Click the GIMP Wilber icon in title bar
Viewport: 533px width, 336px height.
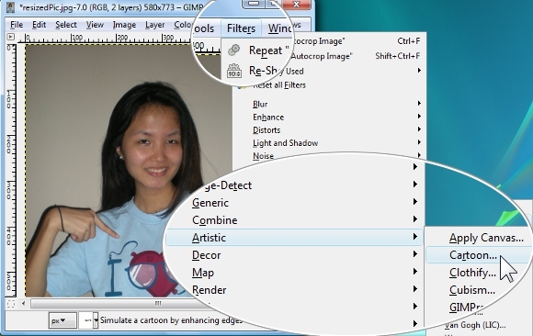tap(10, 6)
